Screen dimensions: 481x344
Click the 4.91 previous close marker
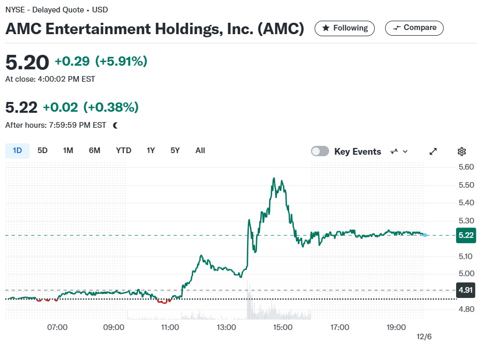click(465, 290)
